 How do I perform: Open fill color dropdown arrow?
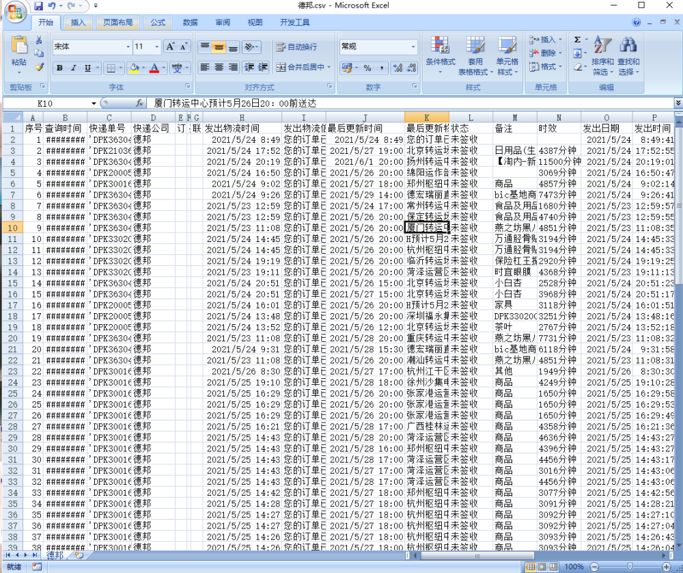point(143,68)
